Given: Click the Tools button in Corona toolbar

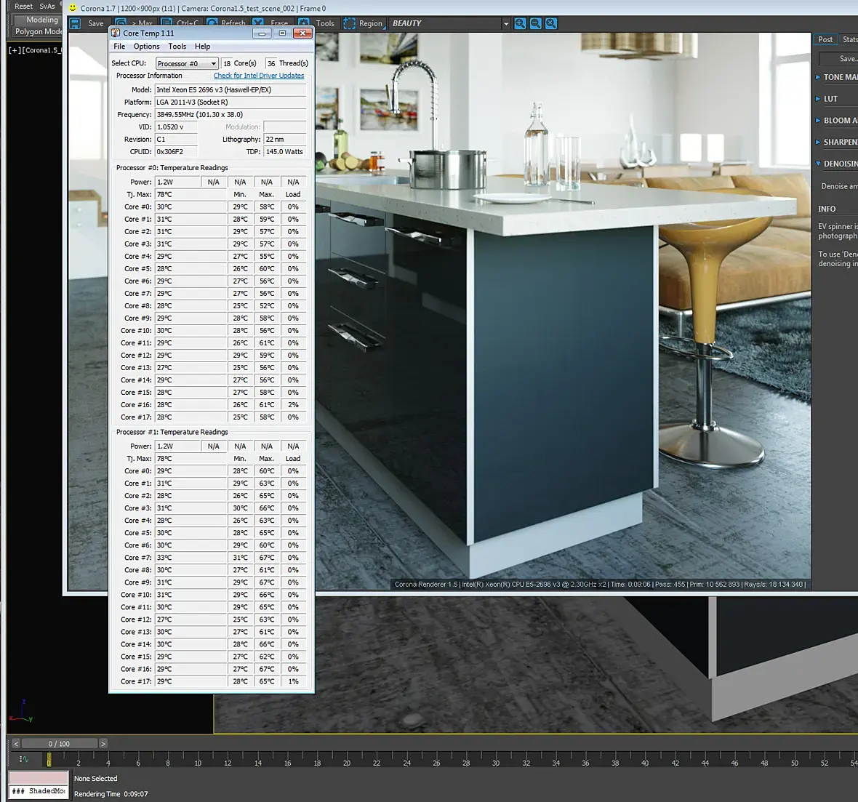Looking at the screenshot, I should coord(325,23).
